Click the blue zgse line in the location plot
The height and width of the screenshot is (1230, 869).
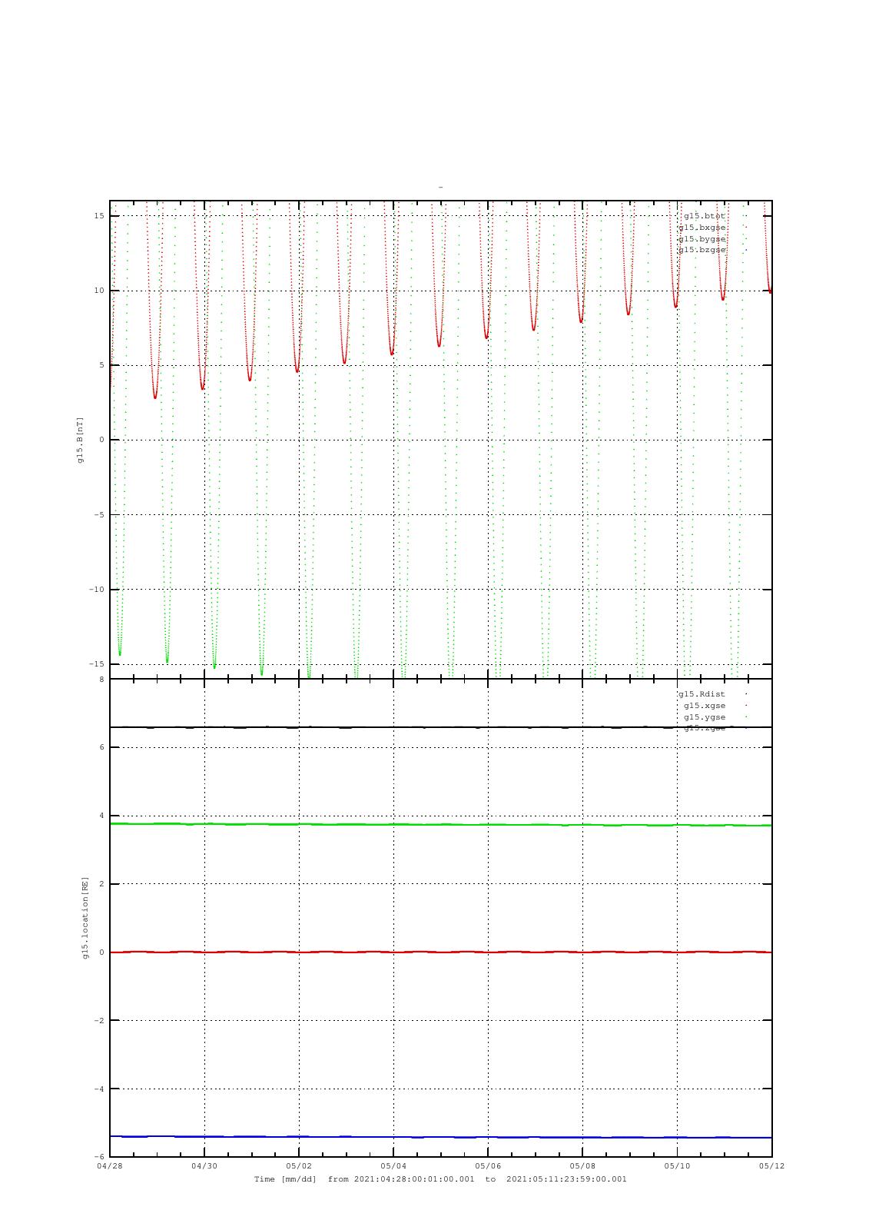point(440,1137)
